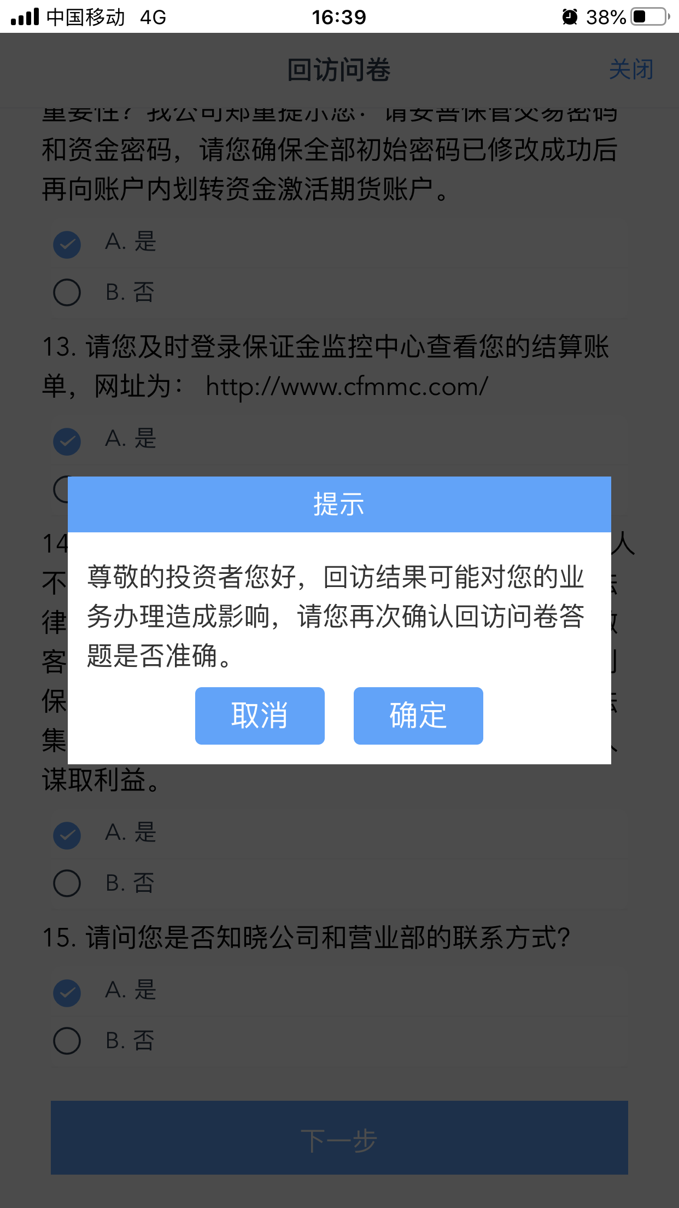
Task: Tap the battery icon in status bar
Action: point(650,17)
